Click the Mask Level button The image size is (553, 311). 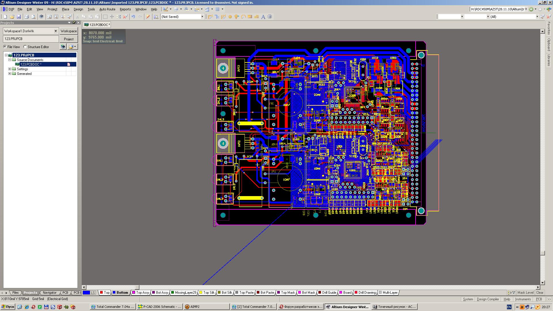point(525,293)
